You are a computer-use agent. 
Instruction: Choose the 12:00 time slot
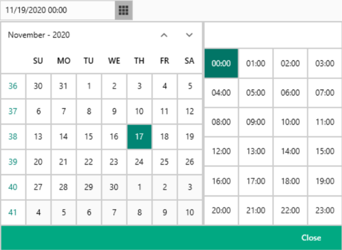point(221,151)
